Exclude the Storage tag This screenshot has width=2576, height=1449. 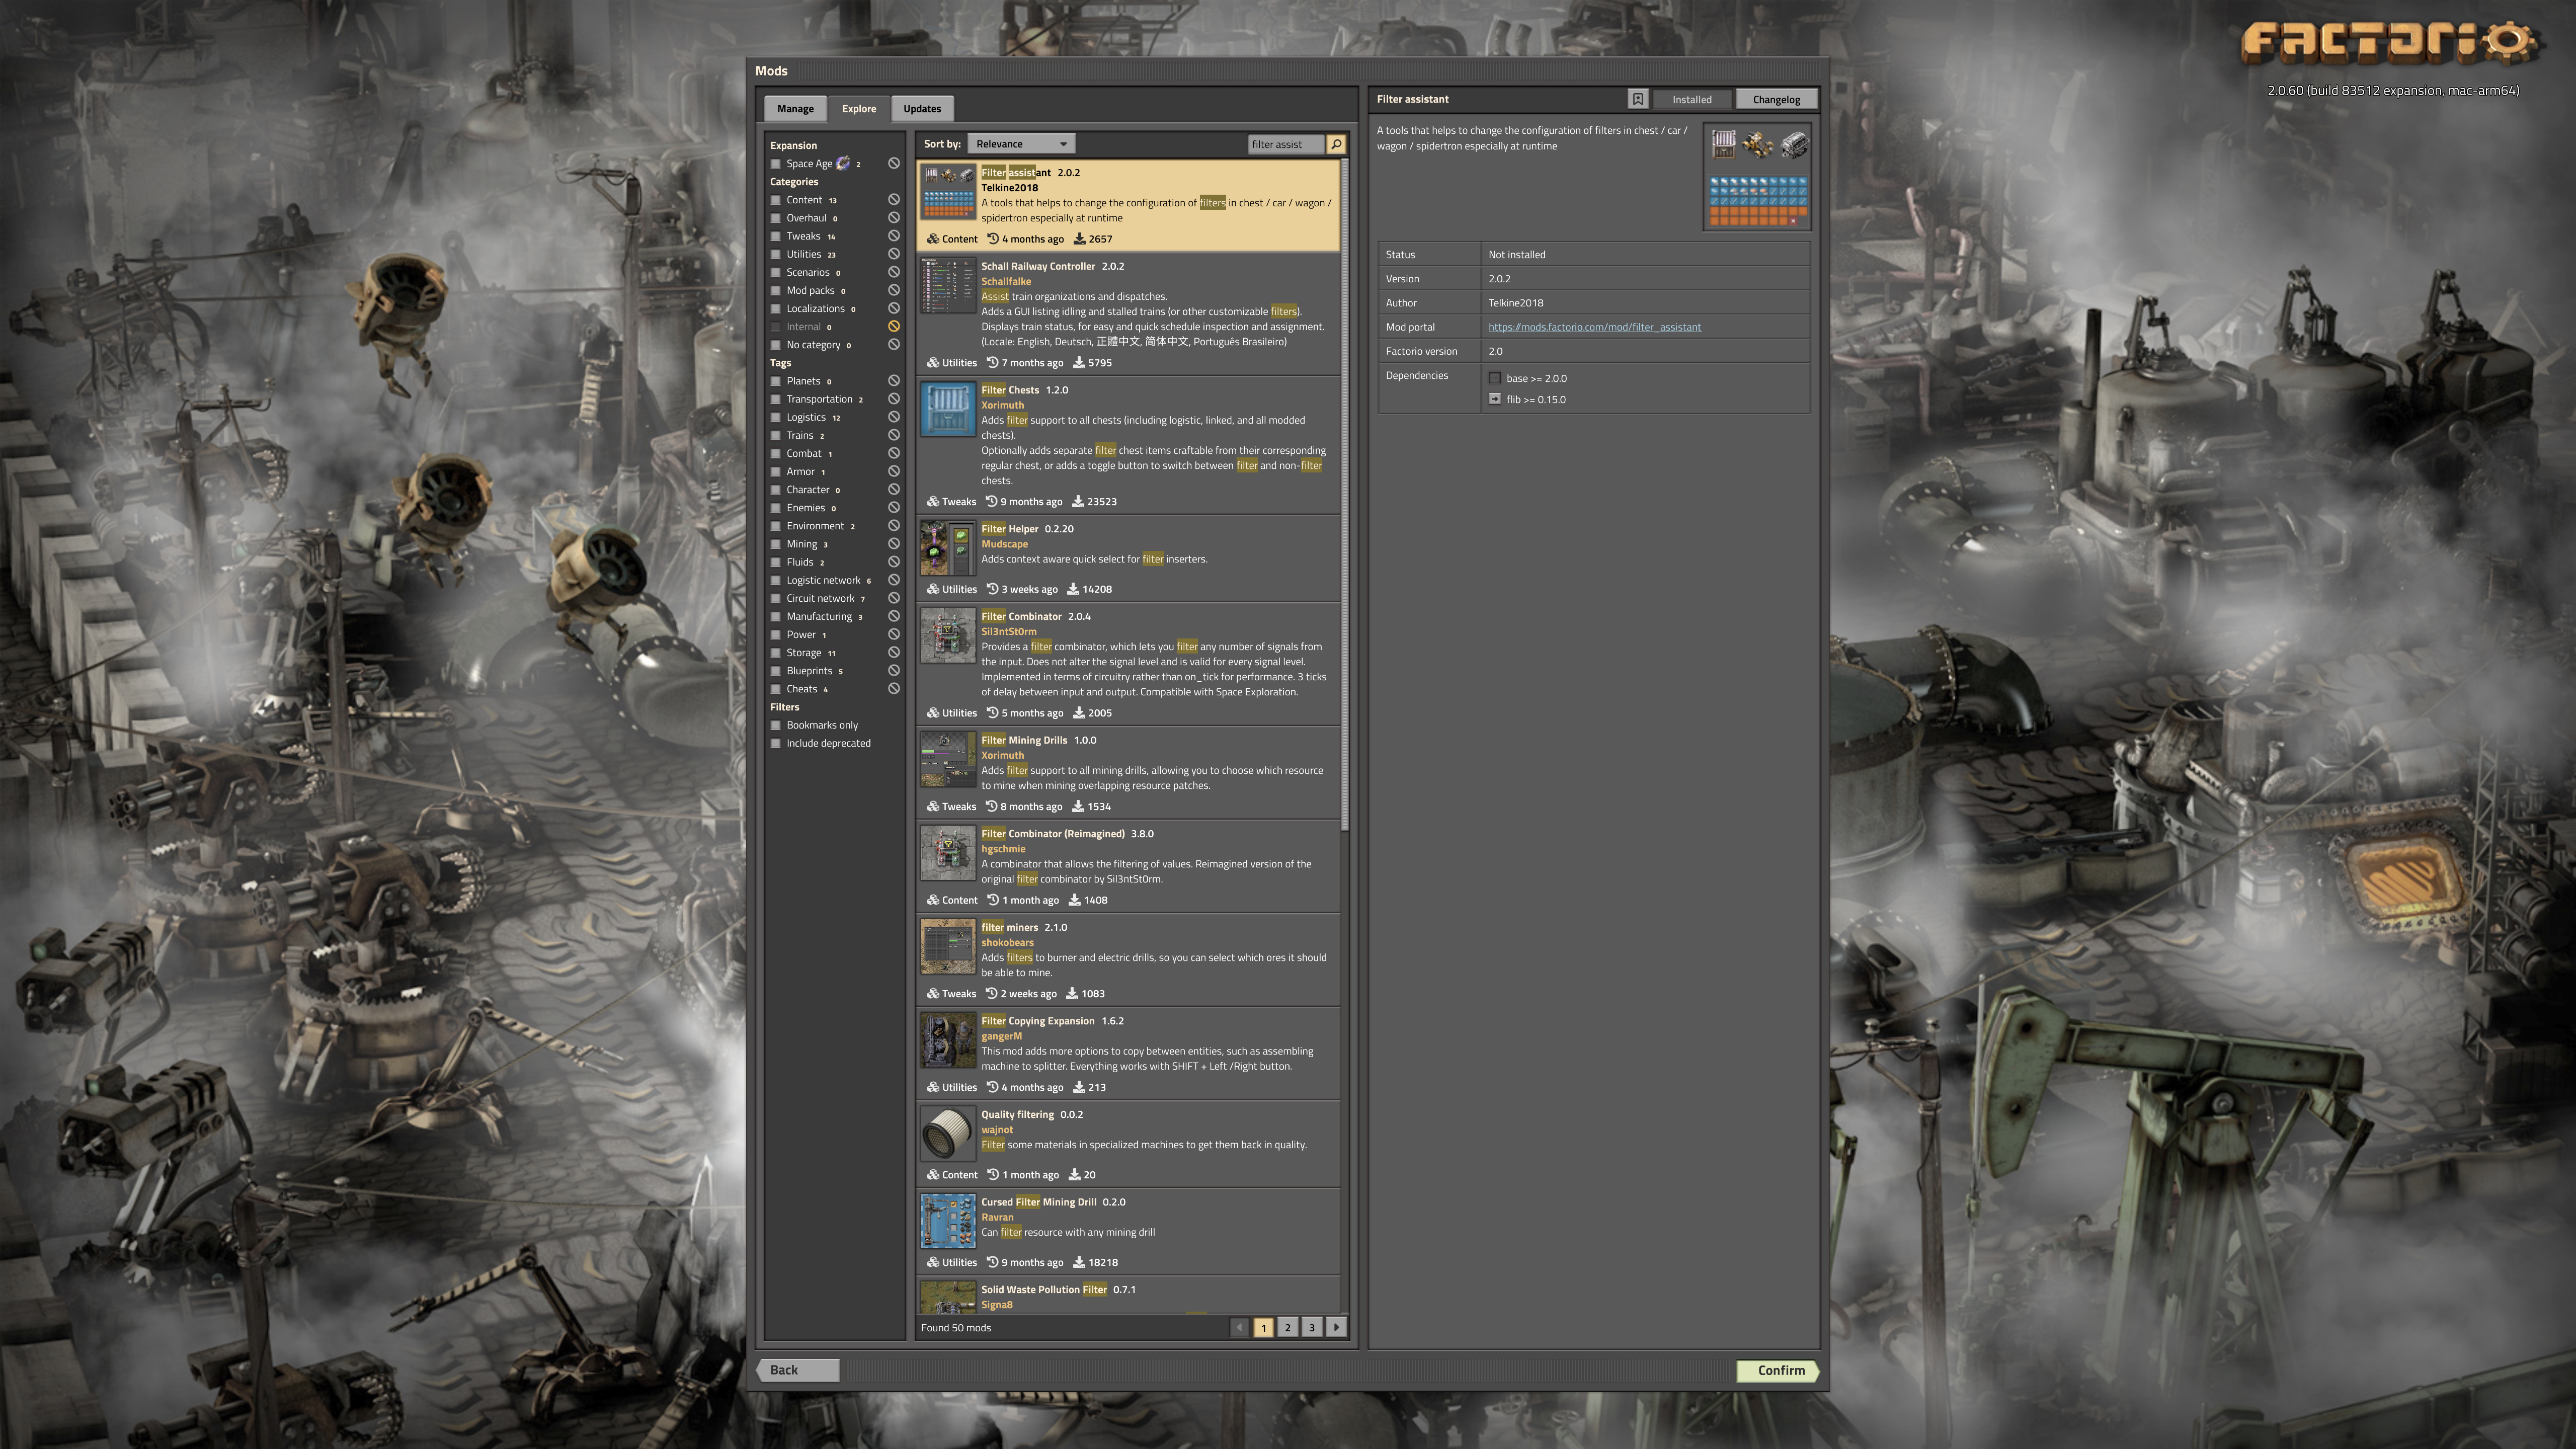894,653
